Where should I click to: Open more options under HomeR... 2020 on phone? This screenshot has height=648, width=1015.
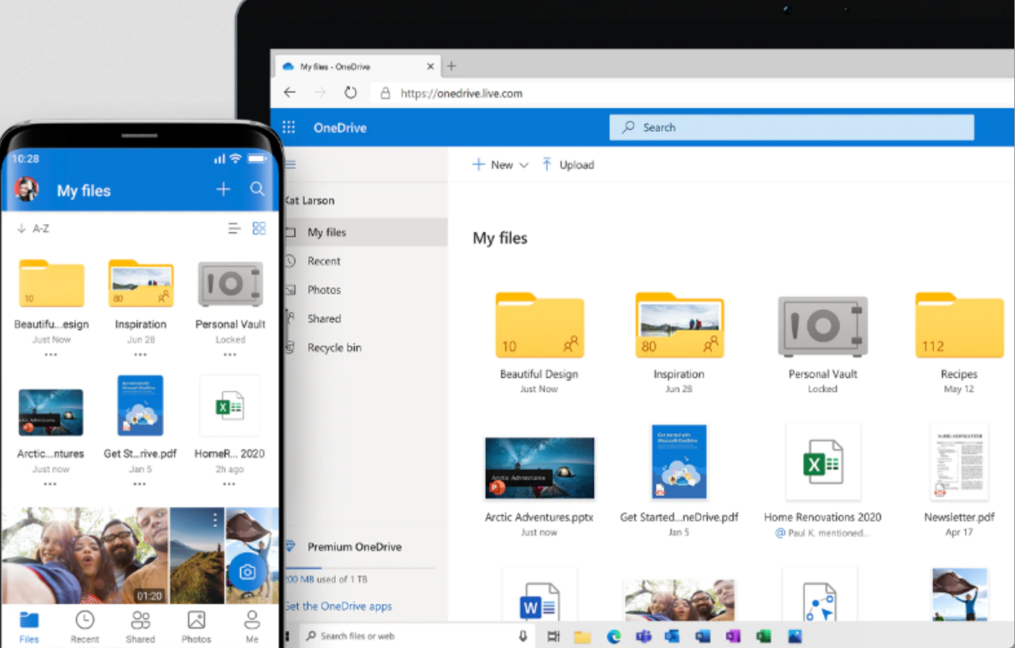click(229, 484)
